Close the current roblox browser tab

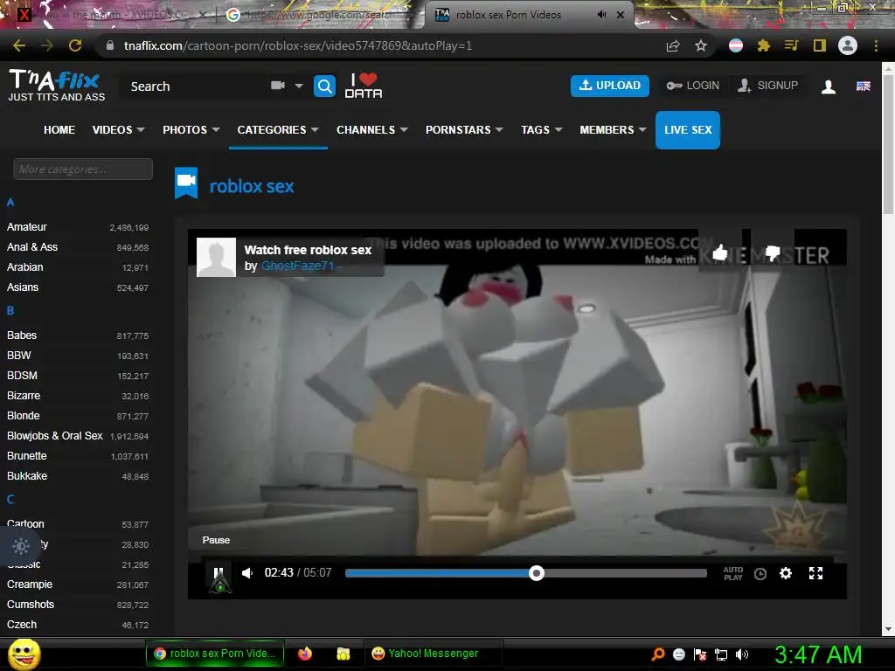click(x=621, y=15)
